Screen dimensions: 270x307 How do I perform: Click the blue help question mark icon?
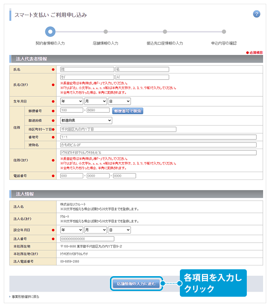pos(256,14)
